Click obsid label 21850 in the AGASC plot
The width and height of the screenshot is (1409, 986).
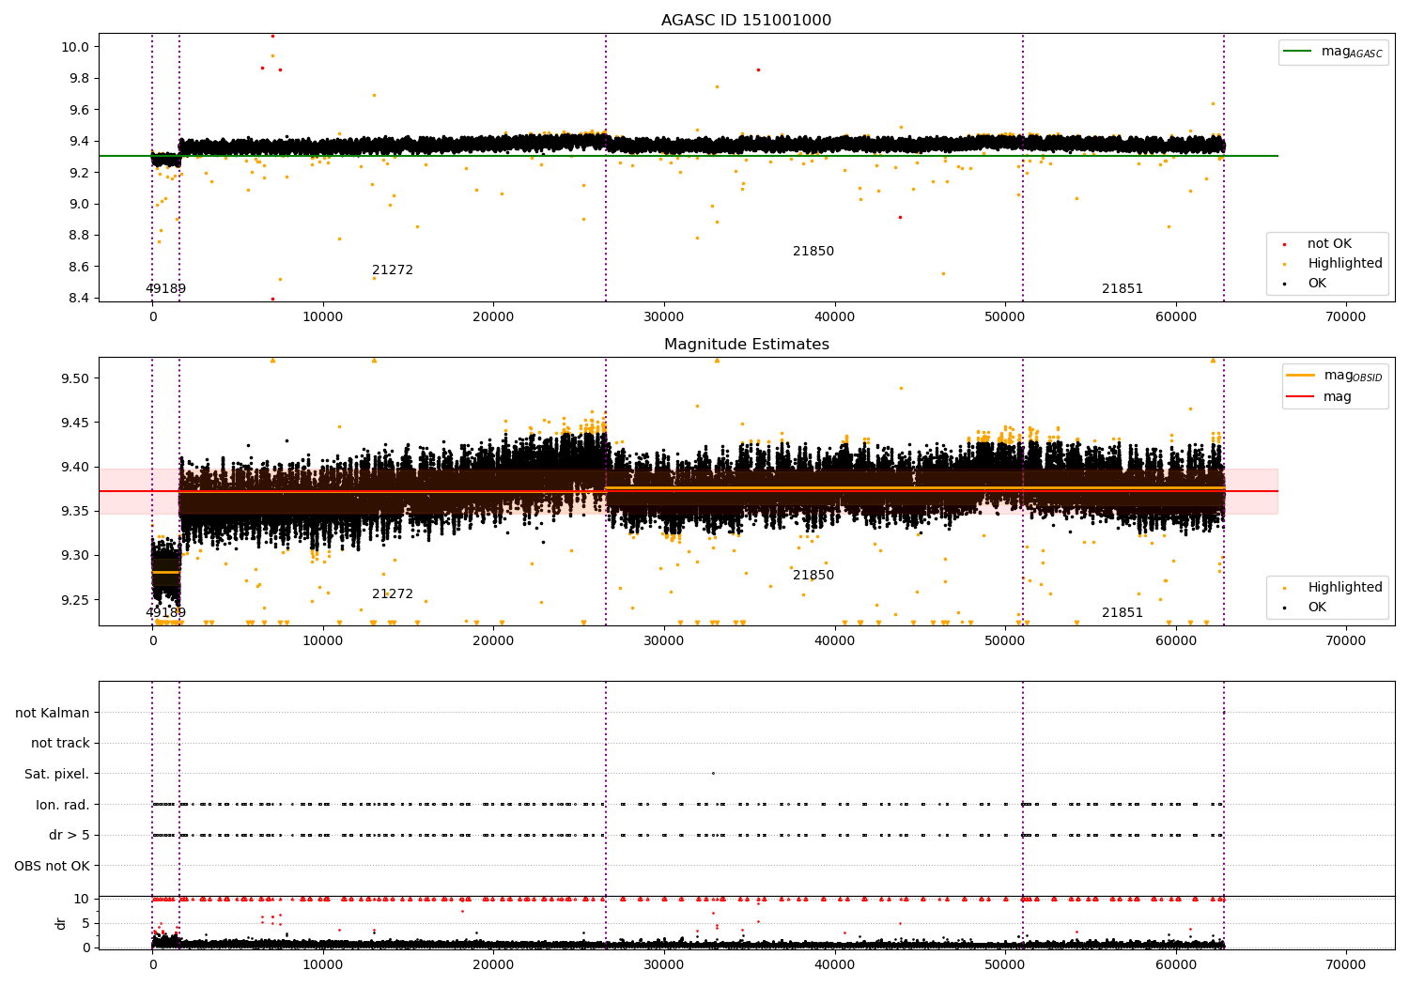click(x=813, y=252)
